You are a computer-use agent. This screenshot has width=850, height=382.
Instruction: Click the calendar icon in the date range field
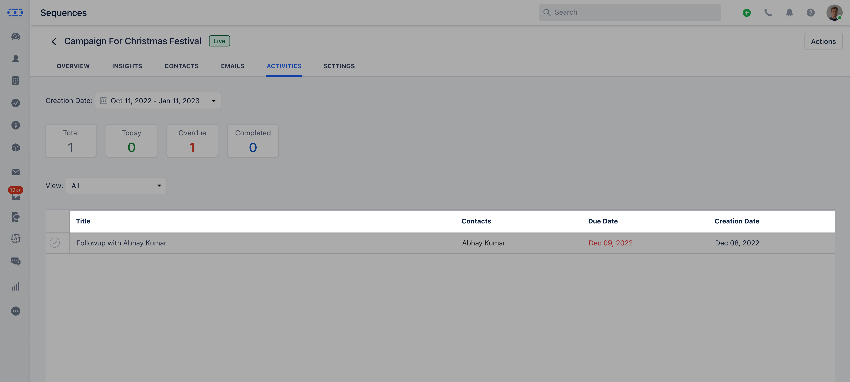tap(103, 100)
